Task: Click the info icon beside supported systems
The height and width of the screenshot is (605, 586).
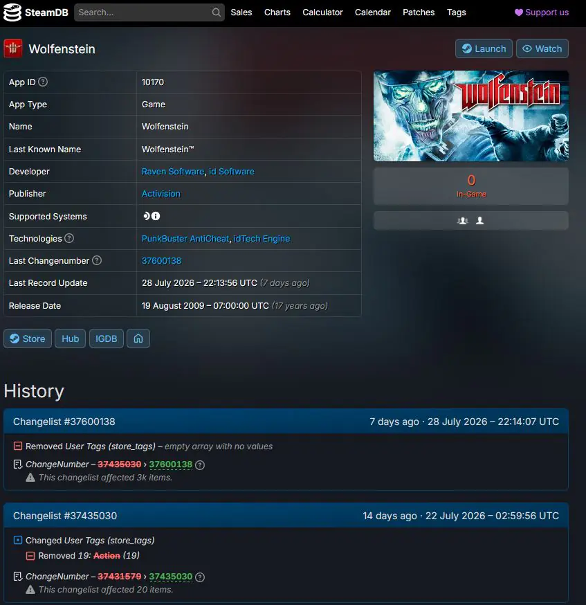Action: (156, 216)
